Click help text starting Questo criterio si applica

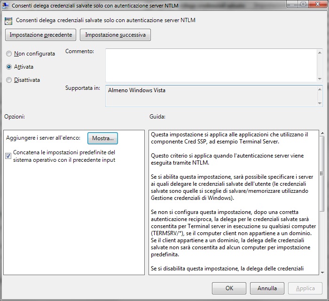coord(227,159)
